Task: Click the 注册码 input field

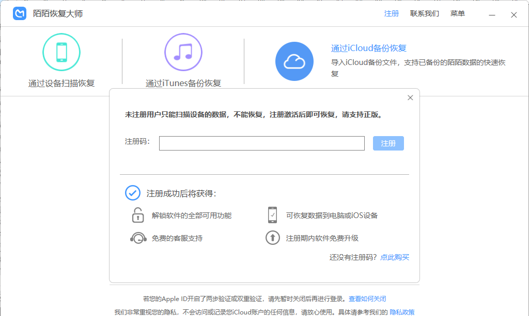Action: tap(262, 143)
